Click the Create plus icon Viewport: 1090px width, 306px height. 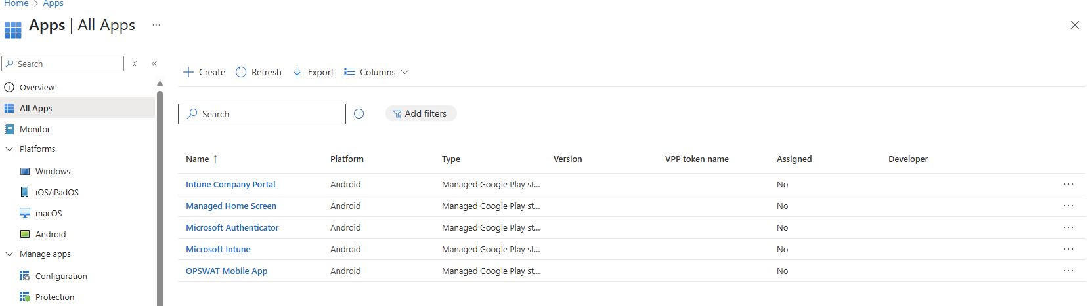coord(188,72)
